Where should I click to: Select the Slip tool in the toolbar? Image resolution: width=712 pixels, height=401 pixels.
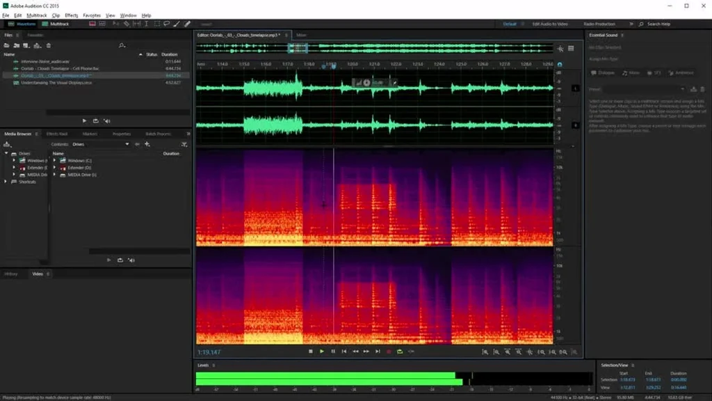(136, 24)
